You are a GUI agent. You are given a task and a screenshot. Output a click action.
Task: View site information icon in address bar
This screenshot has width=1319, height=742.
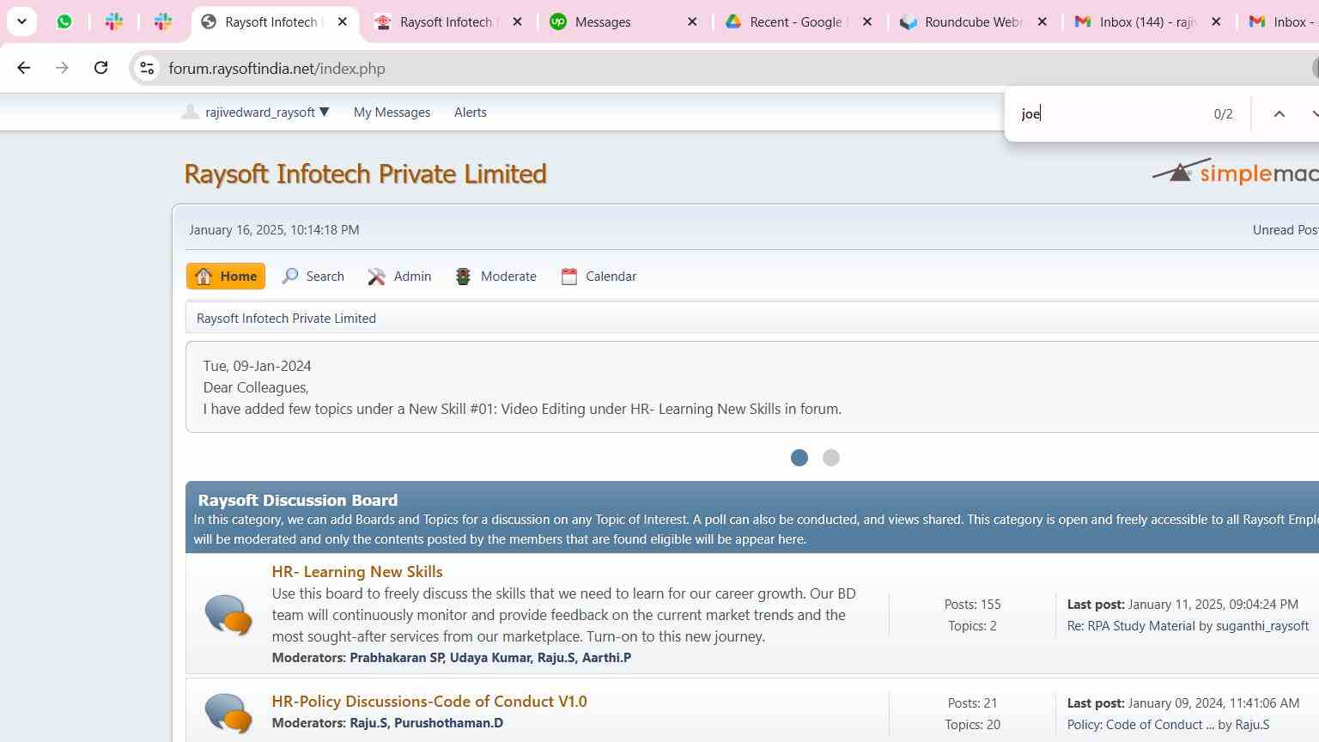coord(147,68)
